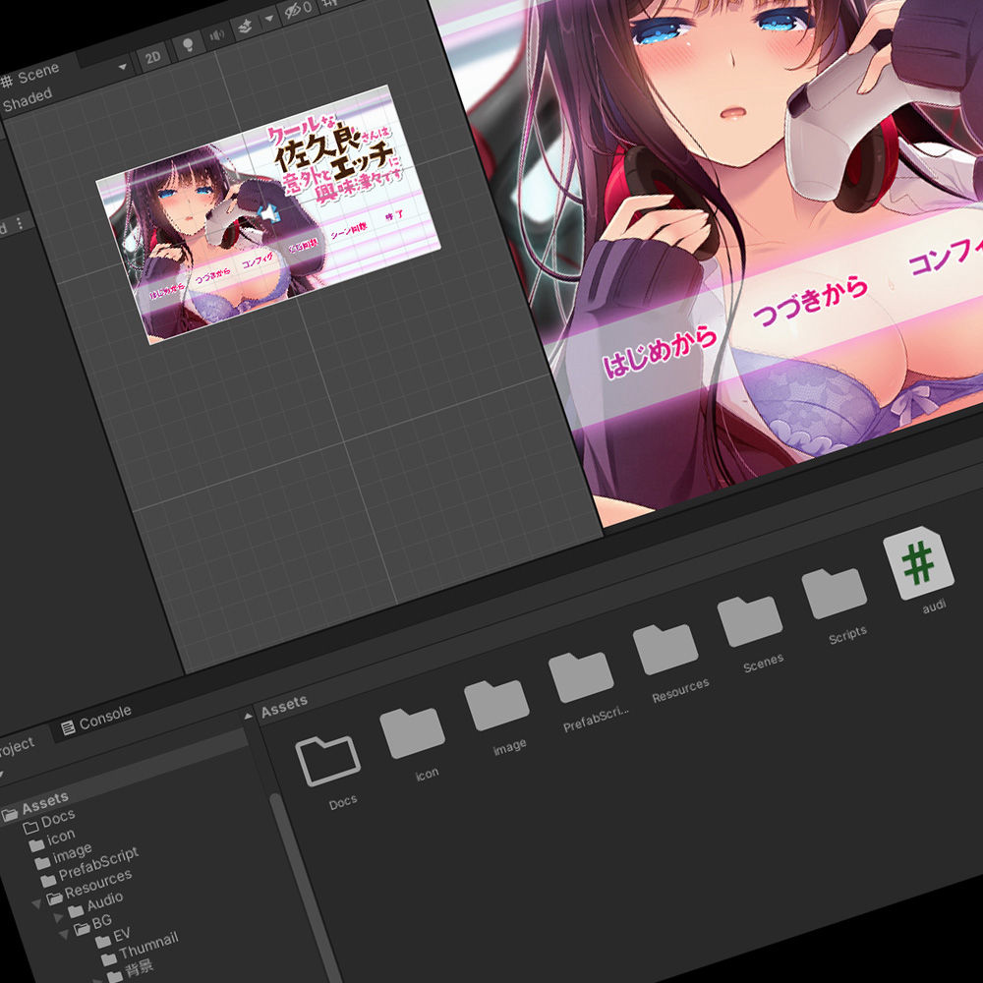Toggle scene lighting with the bulb icon
983x983 pixels.
tap(187, 45)
